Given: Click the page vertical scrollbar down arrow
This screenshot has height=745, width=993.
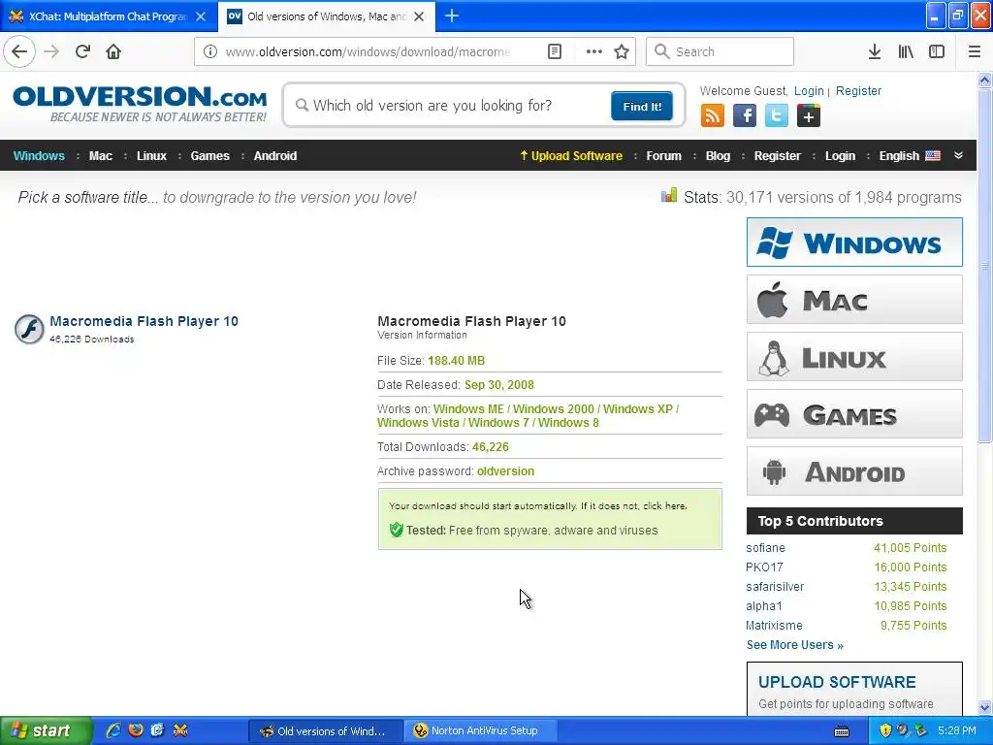Looking at the screenshot, I should coord(984,707).
